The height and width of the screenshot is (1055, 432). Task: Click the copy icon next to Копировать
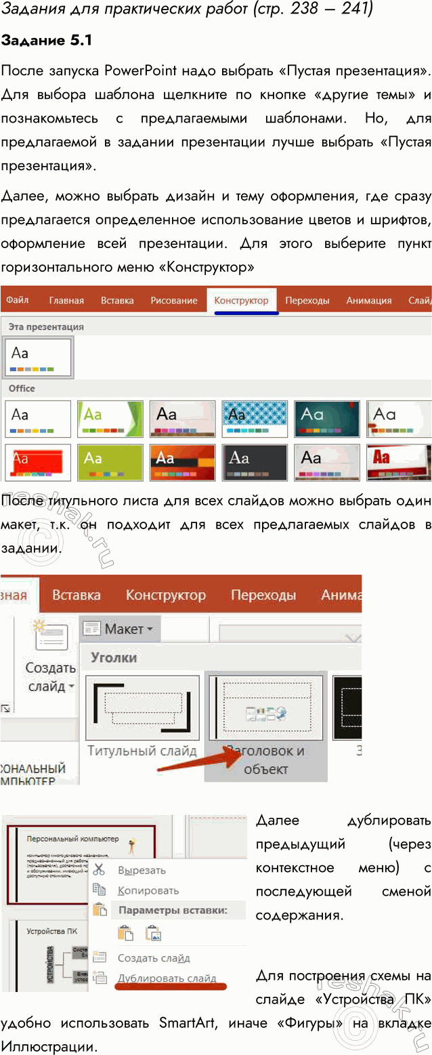click(x=100, y=890)
